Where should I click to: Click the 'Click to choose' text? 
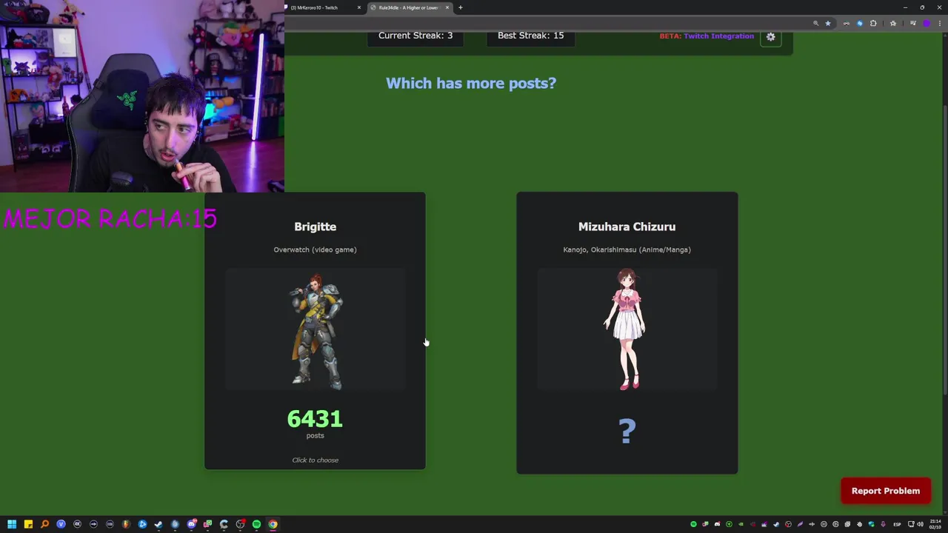(315, 460)
